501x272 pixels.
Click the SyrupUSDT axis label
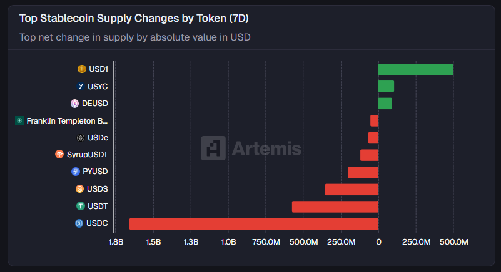pos(88,155)
